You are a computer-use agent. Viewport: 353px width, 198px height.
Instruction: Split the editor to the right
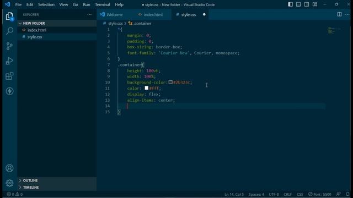339,14
